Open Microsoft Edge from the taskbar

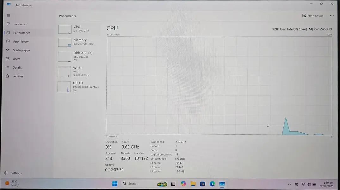212,184
